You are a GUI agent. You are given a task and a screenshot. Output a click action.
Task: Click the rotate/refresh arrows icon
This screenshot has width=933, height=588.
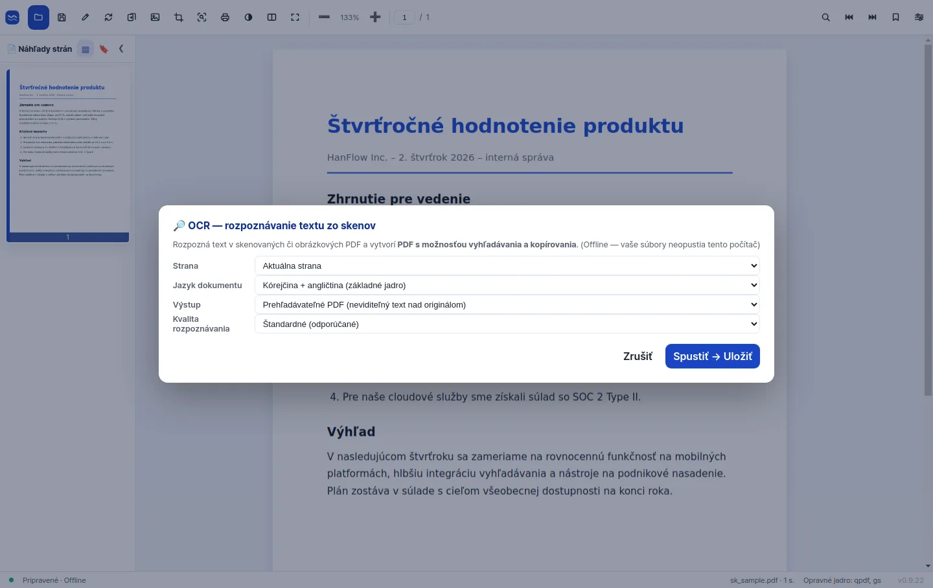point(108,17)
